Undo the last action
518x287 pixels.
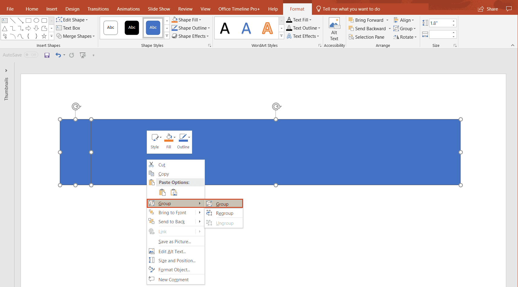58,55
